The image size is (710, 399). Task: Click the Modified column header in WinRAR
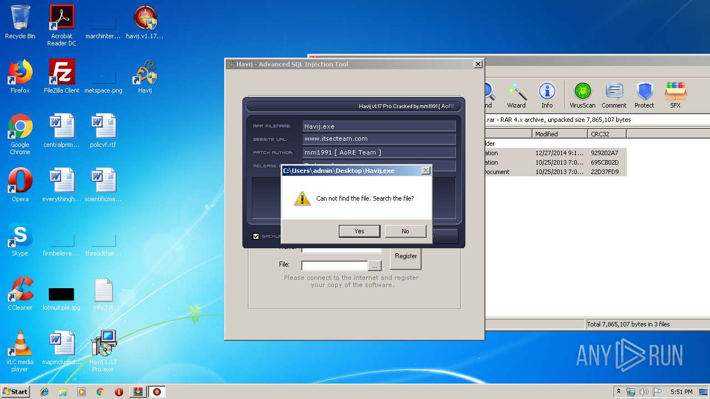point(560,134)
